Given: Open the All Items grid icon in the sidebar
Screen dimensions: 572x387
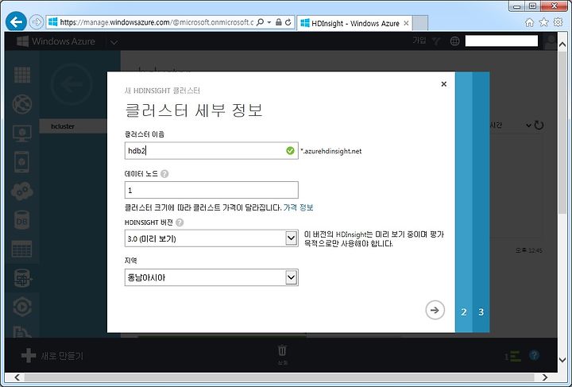Looking at the screenshot, I should click(22, 75).
